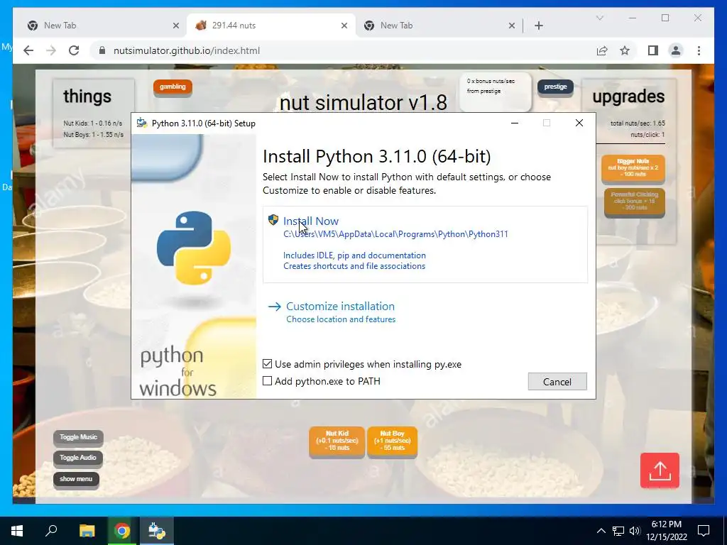727x545 pixels.
Task: Click the prestige button in nut simulator
Action: point(555,87)
